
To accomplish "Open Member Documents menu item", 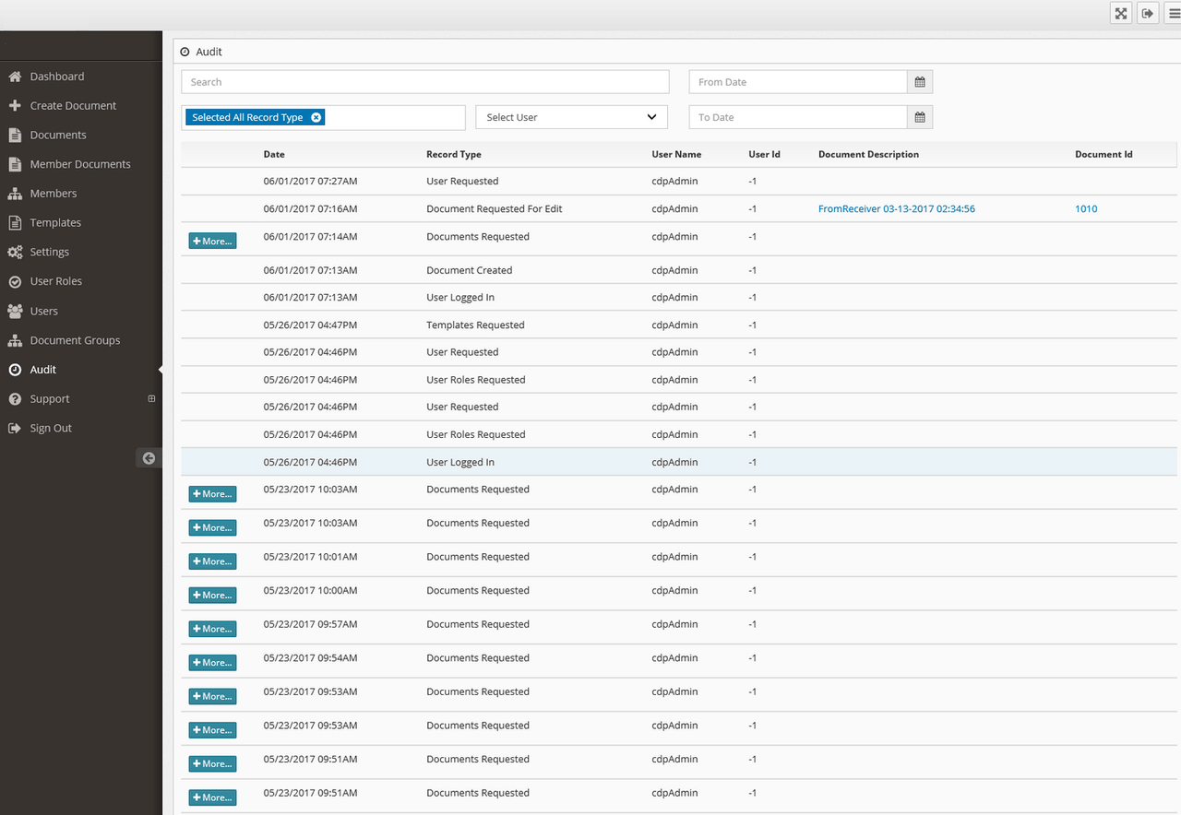I will 81,164.
